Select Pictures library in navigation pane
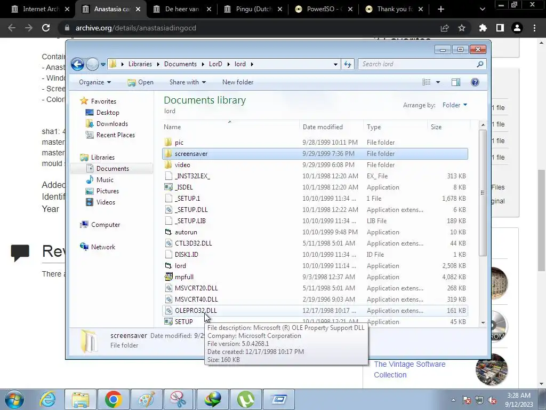 tap(107, 191)
